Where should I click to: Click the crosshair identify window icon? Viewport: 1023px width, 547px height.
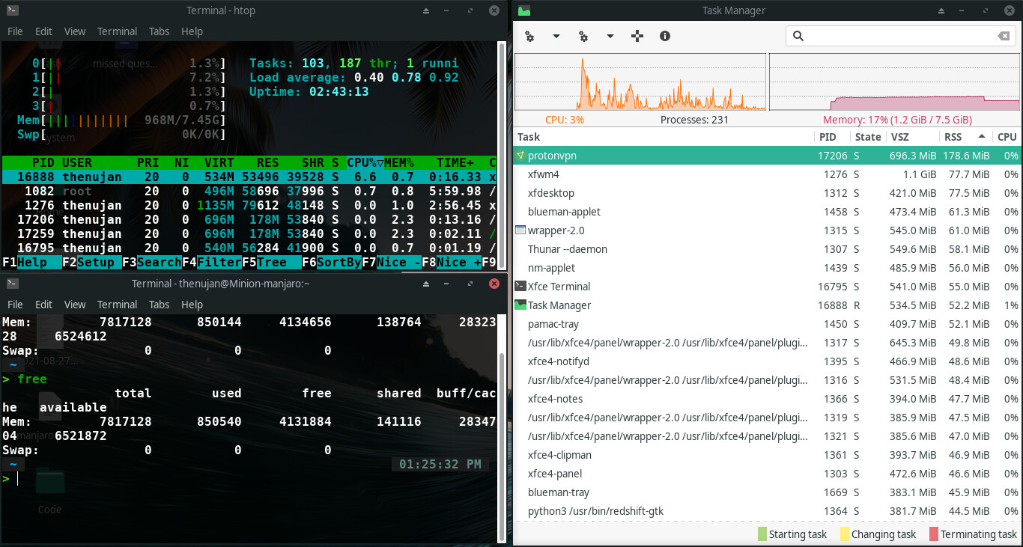click(637, 36)
